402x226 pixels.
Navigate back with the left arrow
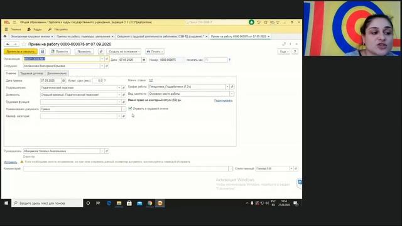coord(8,45)
